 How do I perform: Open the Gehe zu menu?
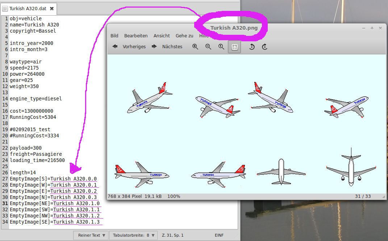coord(184,36)
